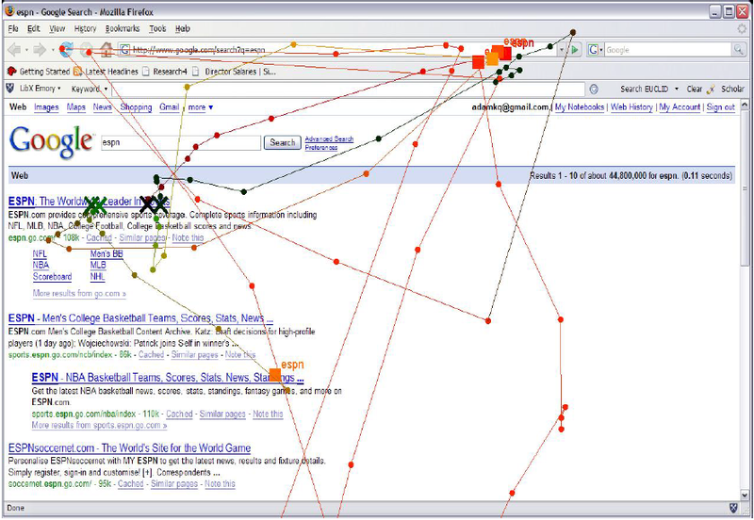
Task: Click Sign out
Action: tap(721, 107)
